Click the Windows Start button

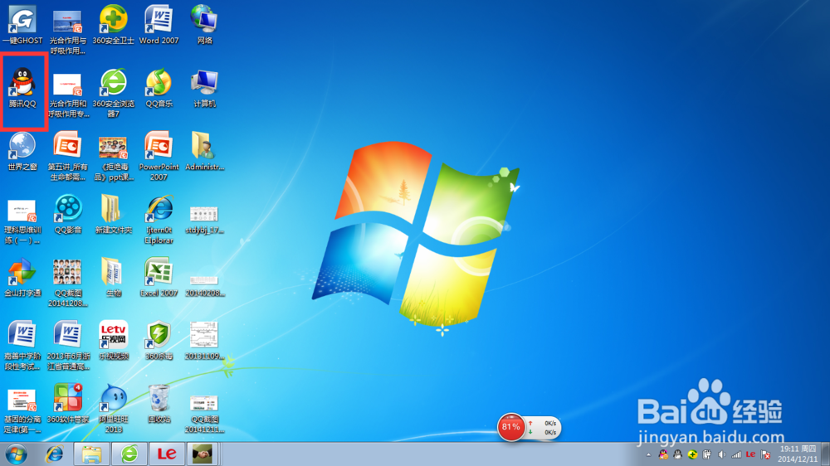17,454
